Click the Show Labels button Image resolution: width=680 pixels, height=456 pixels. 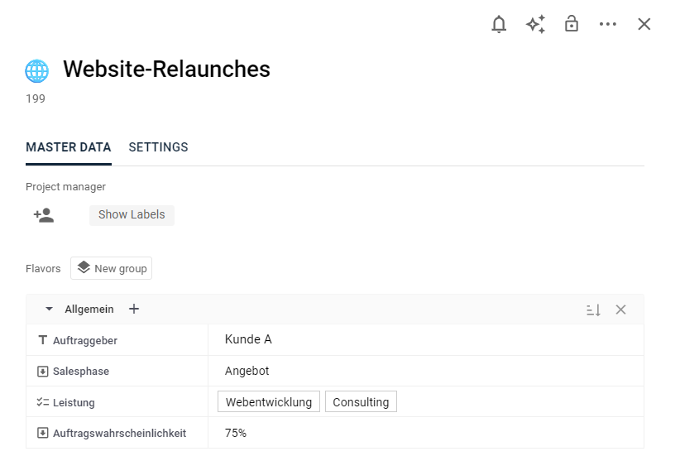coord(132,215)
